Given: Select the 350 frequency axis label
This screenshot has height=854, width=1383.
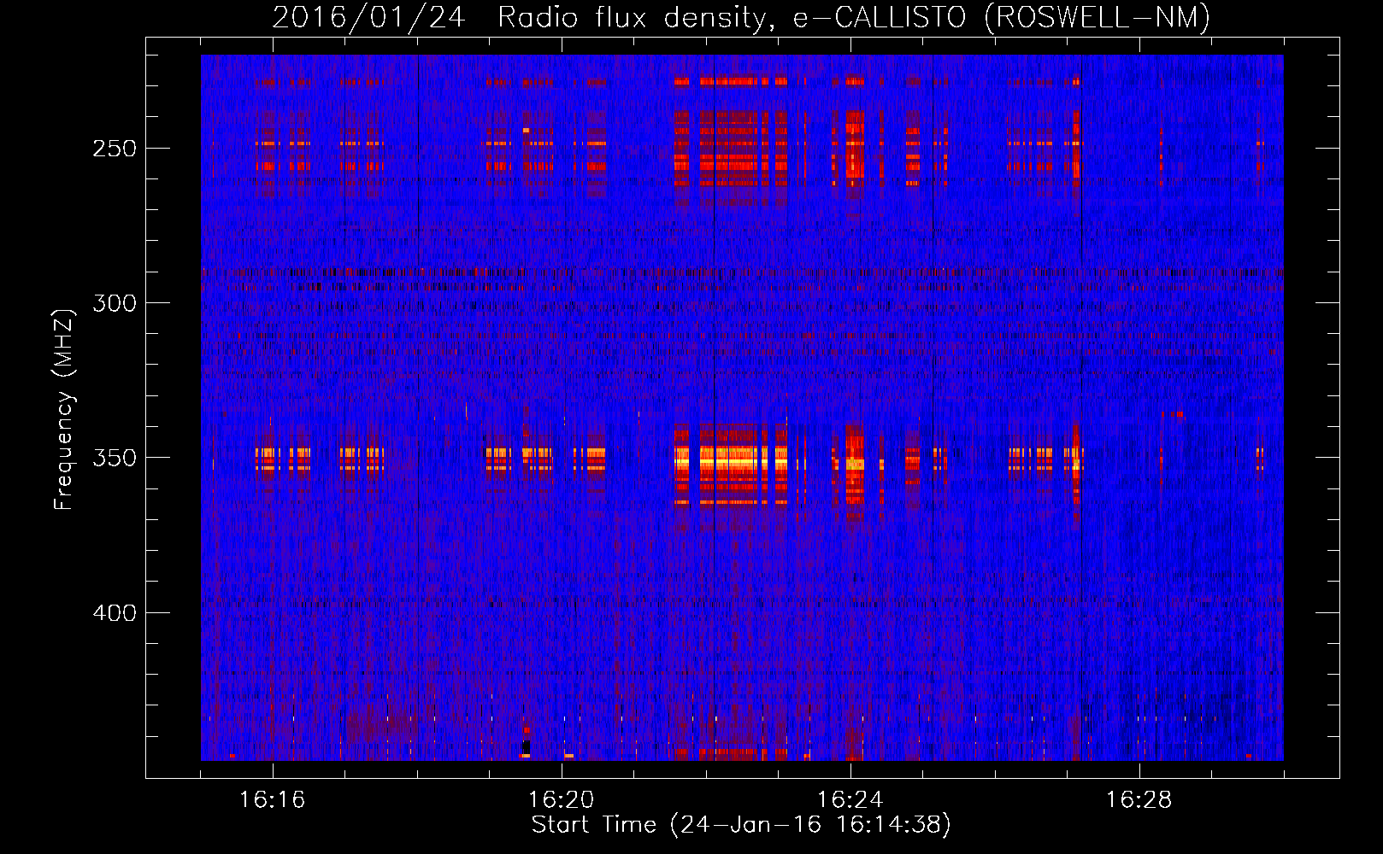Looking at the screenshot, I should click(x=115, y=458).
